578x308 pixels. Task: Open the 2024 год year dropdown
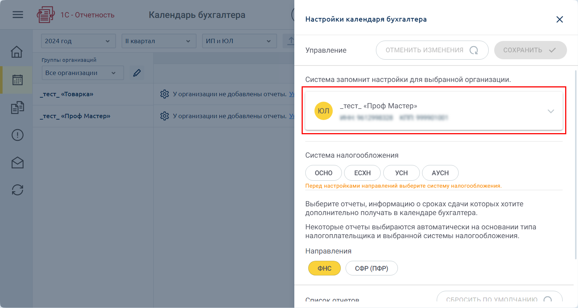tap(78, 41)
